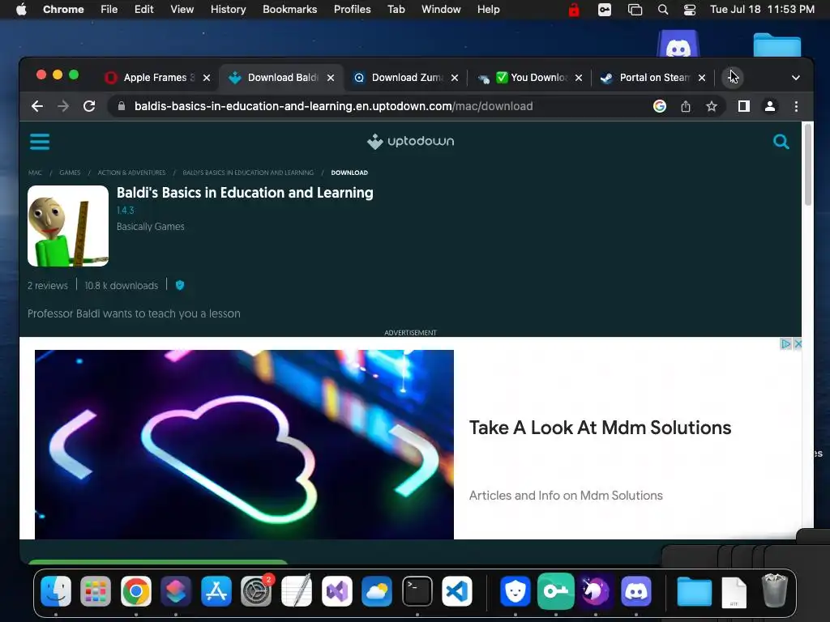830x622 pixels.
Task: Close the Portal on Steam tab
Action: point(701,78)
